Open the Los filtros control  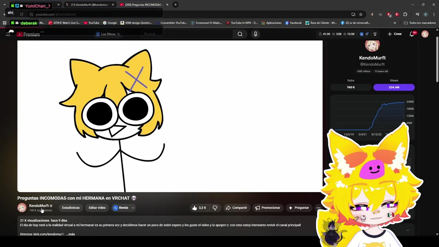(x=108, y=34)
